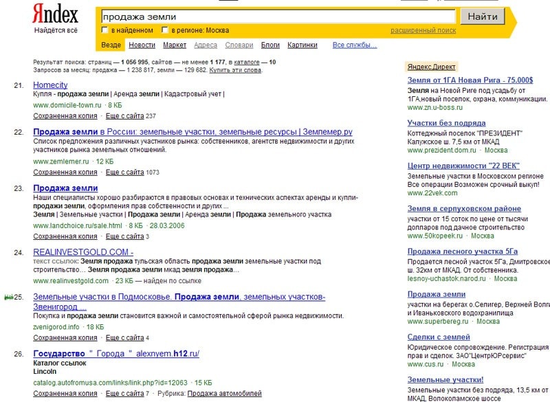
Task: Click the www.22vek.com ad URL
Action: 432,193
